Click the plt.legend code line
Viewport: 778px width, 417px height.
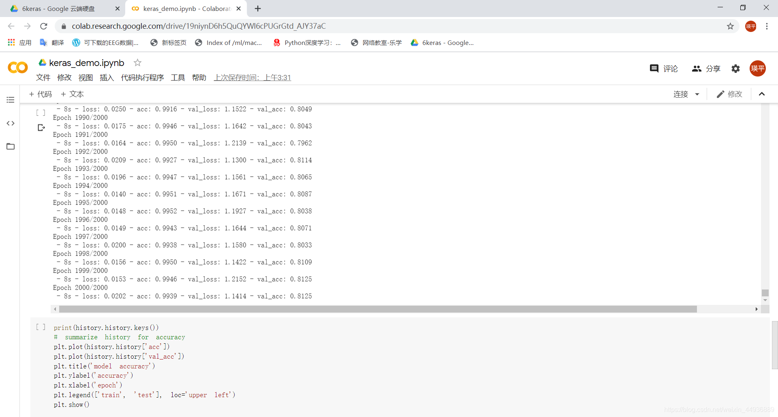click(144, 395)
